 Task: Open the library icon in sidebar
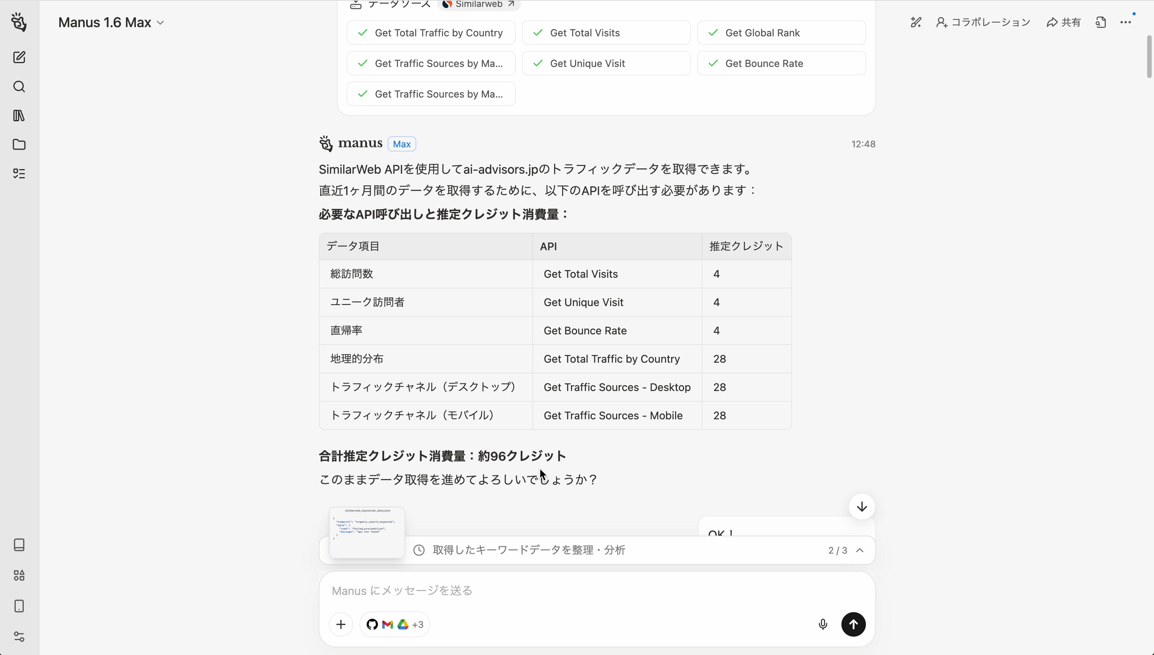click(19, 116)
